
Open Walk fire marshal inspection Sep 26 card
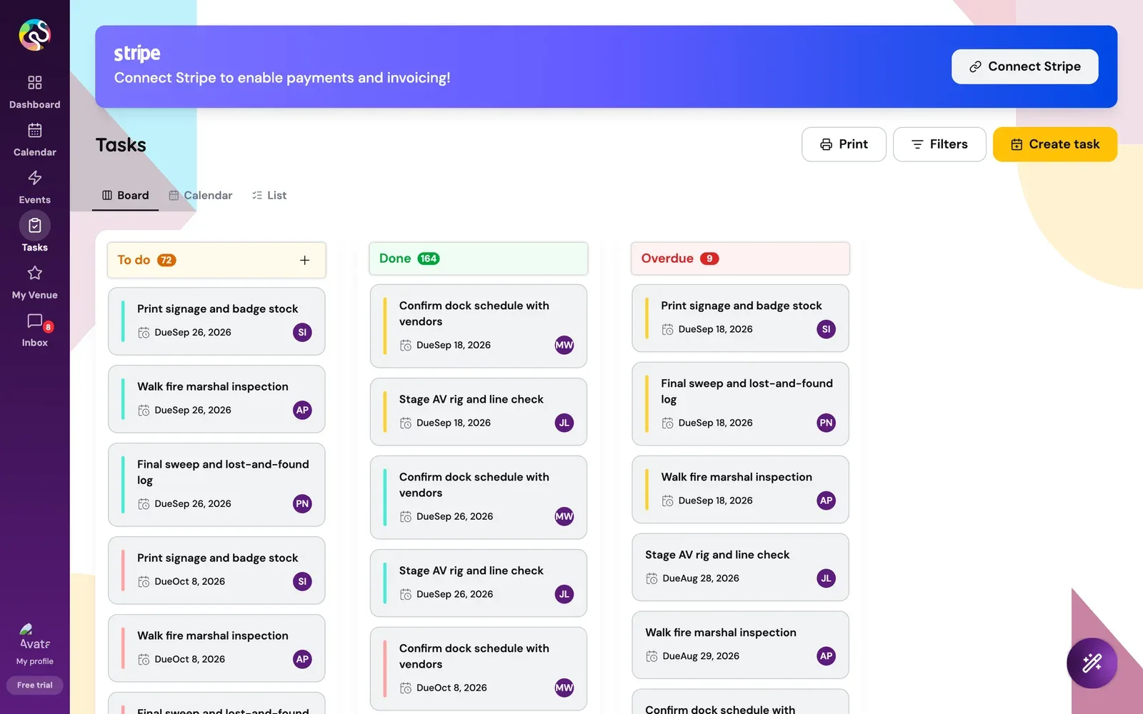pyautogui.click(x=216, y=399)
